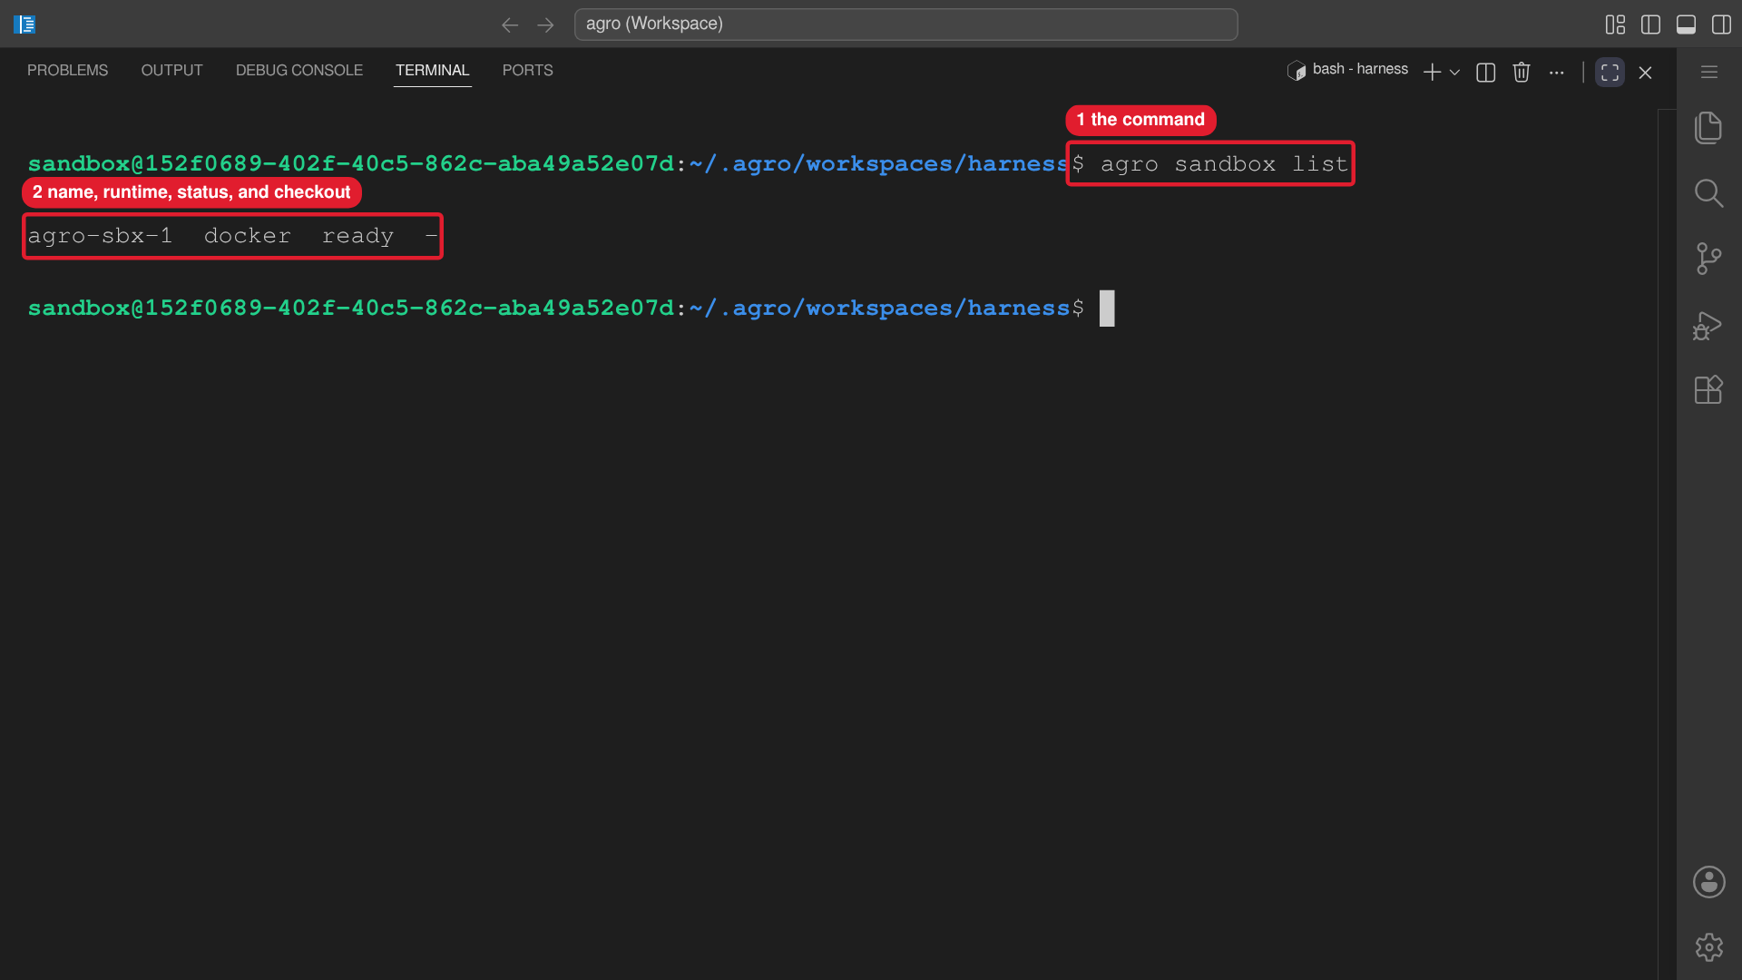Screen dimensions: 1742x980
Task: Click the agro (Workspace) command center box
Action: pyautogui.click(x=905, y=24)
